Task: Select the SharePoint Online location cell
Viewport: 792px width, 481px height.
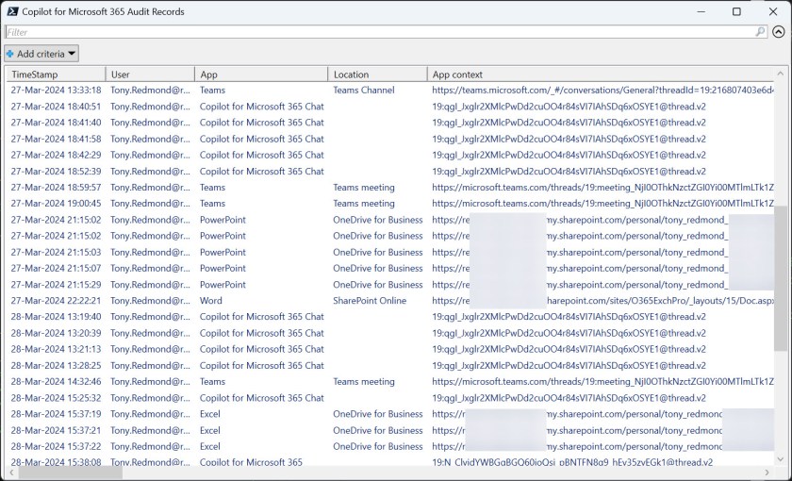Action: (370, 301)
